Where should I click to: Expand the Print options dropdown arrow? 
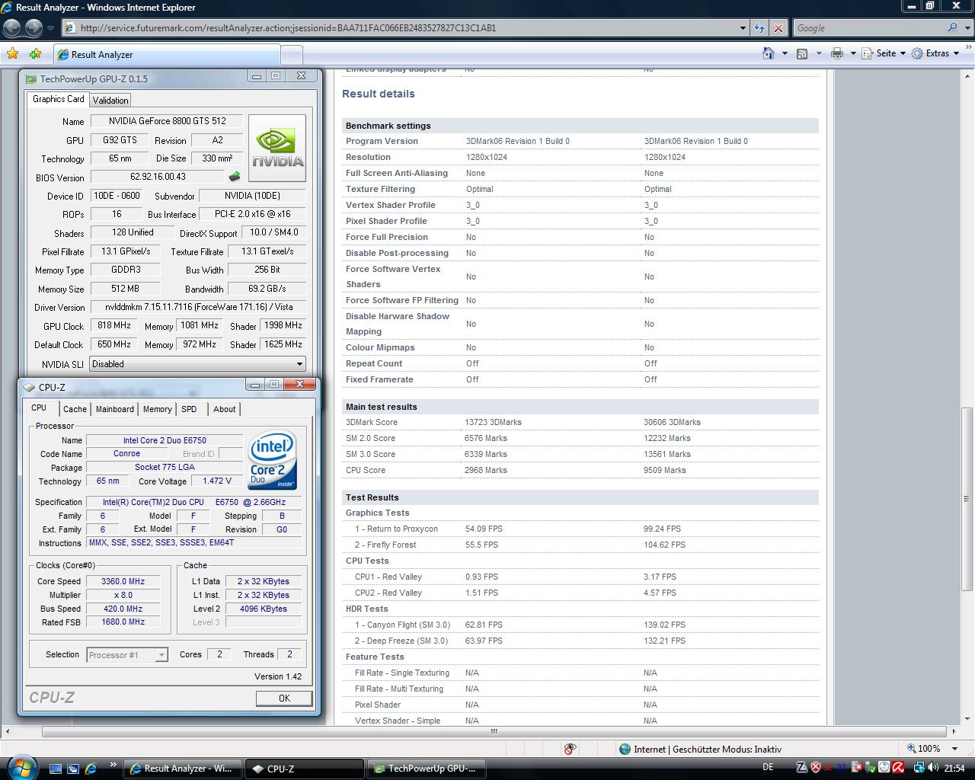[x=853, y=53]
